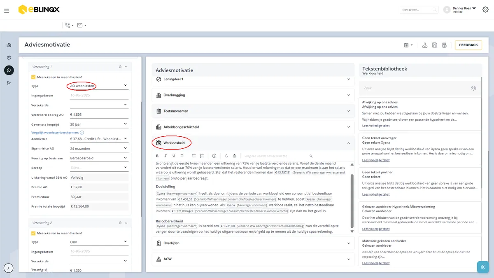Open the Dennes Roes user menu
The width and height of the screenshot is (494, 278).
[x=460, y=9]
